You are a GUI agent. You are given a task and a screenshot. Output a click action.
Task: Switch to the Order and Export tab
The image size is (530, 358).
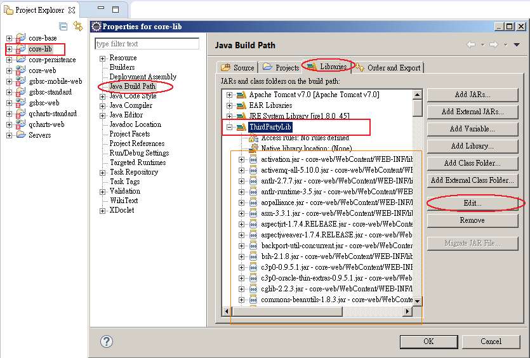(x=388, y=68)
